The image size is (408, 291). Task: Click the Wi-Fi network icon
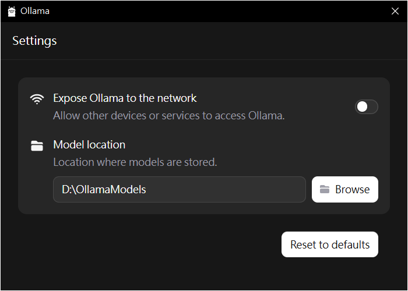point(37,99)
